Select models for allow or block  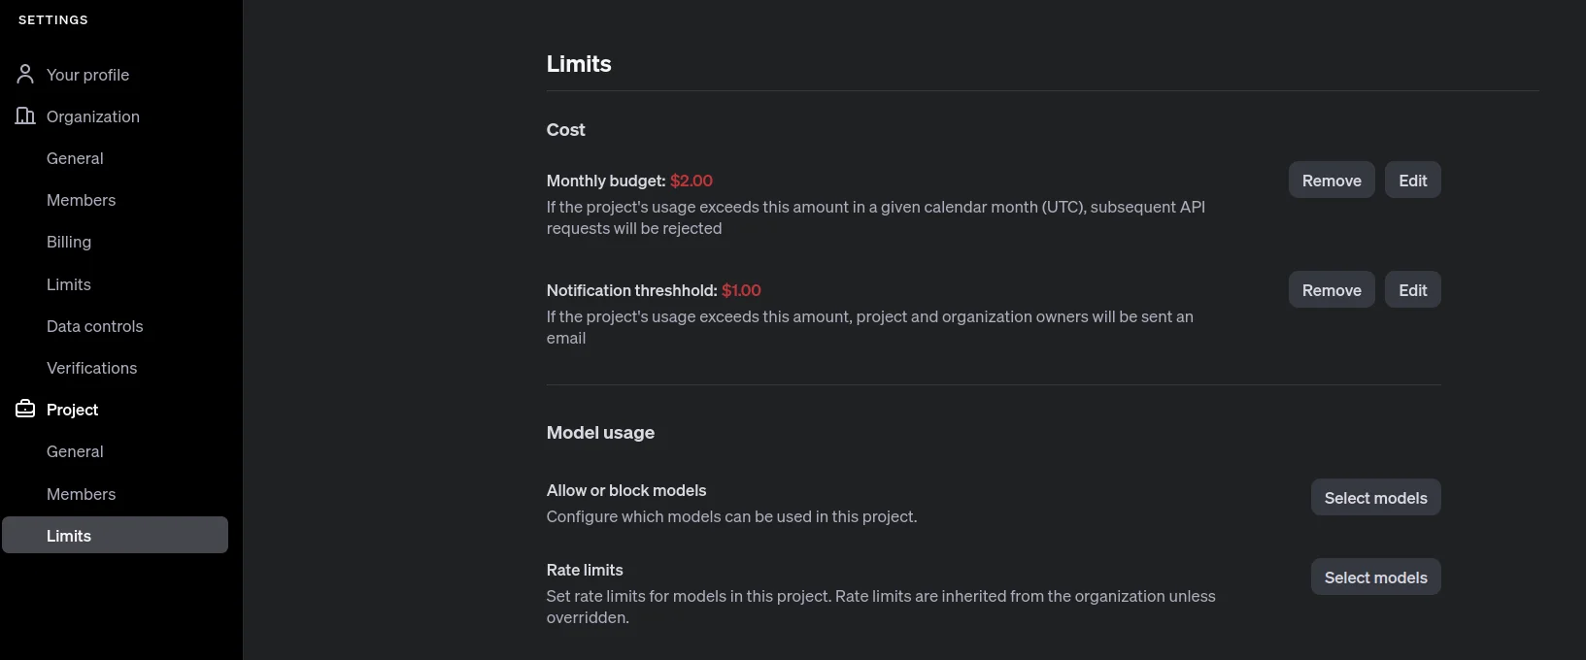pyautogui.click(x=1375, y=497)
